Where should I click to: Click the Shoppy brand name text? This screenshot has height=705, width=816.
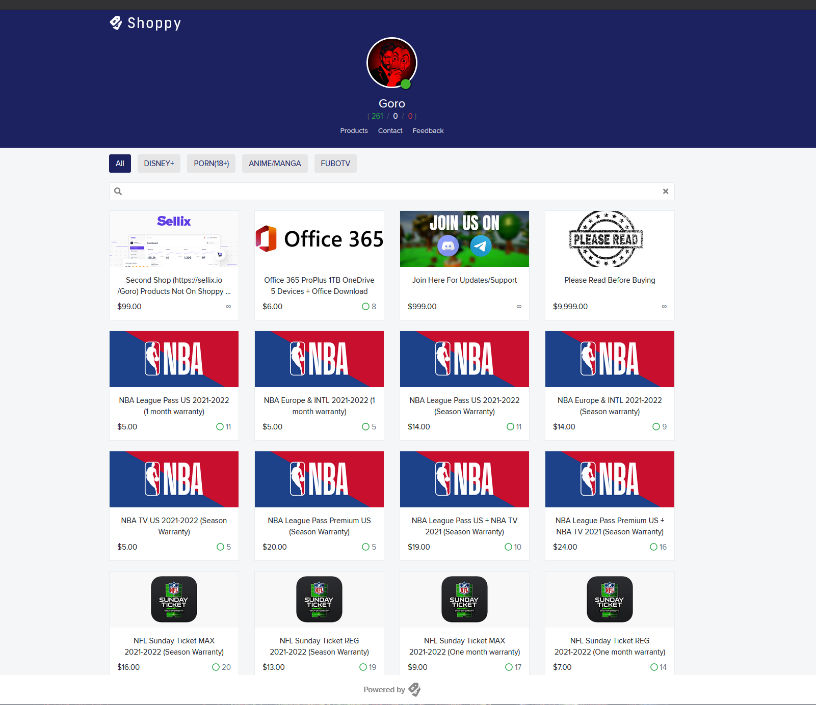tap(154, 23)
